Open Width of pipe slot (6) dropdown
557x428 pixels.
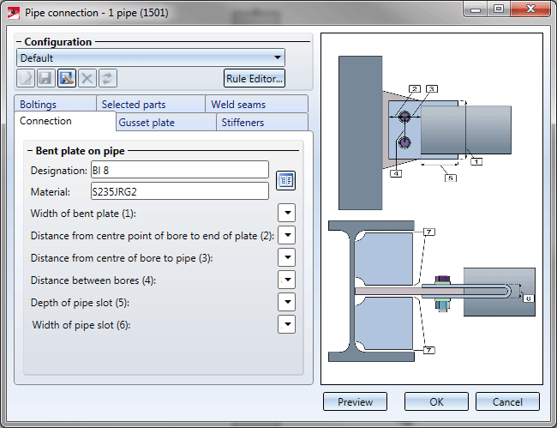coord(287,325)
